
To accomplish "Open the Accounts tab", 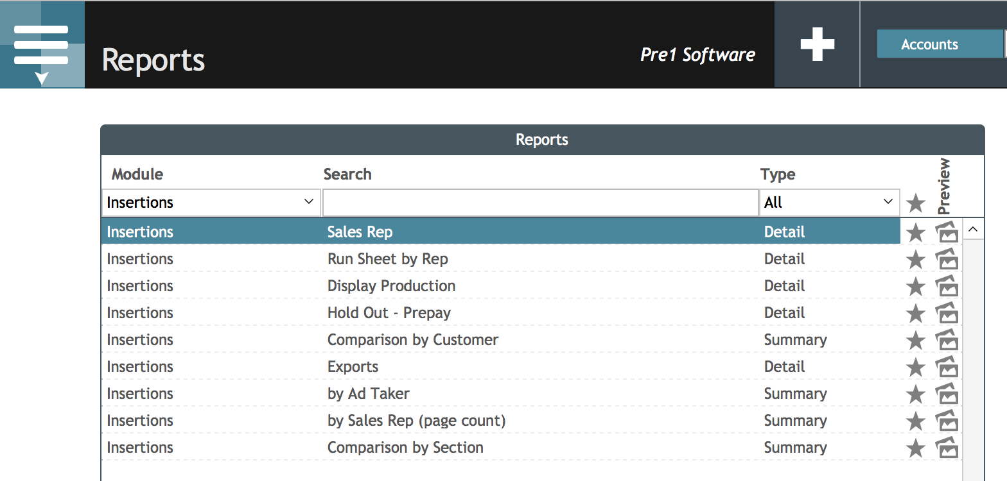I will coord(940,44).
